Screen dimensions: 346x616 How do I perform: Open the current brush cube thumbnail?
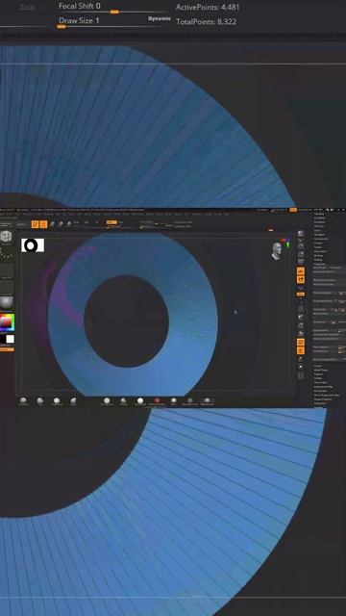(x=6, y=237)
